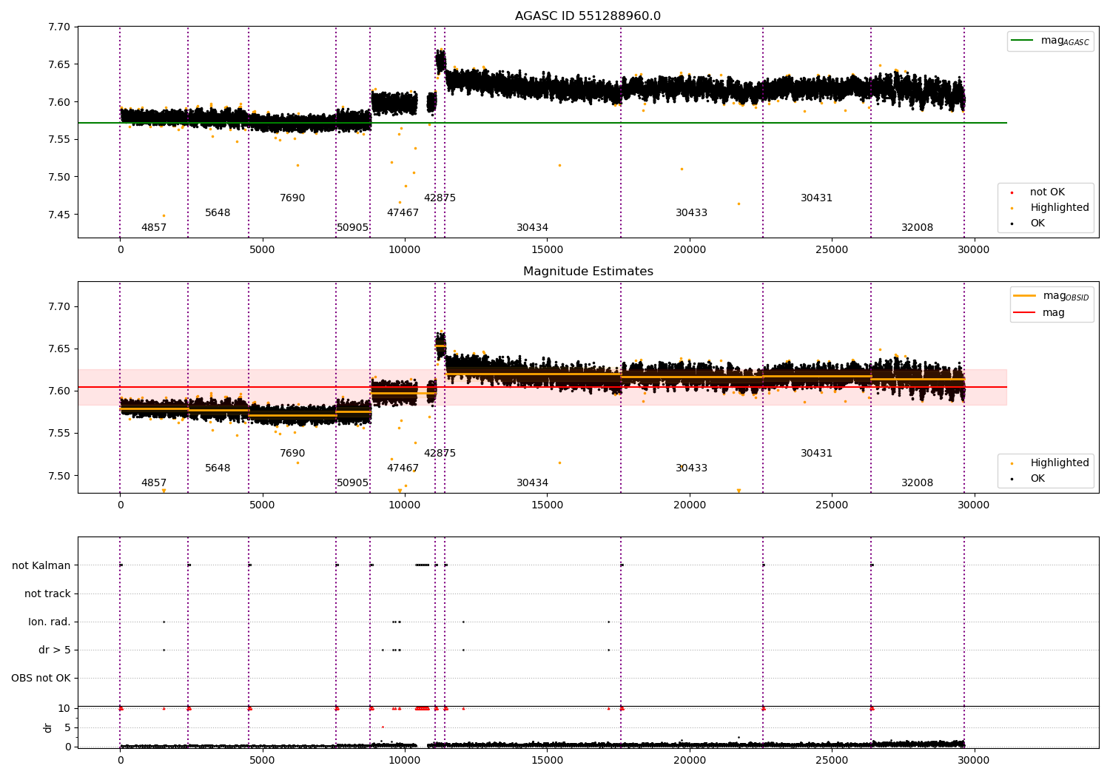
Task: Click obsid label 30433 in the AGASC ID plot
Action: coord(691,213)
